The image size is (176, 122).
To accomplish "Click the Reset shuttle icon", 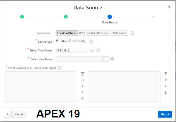I will pos(83,74).
